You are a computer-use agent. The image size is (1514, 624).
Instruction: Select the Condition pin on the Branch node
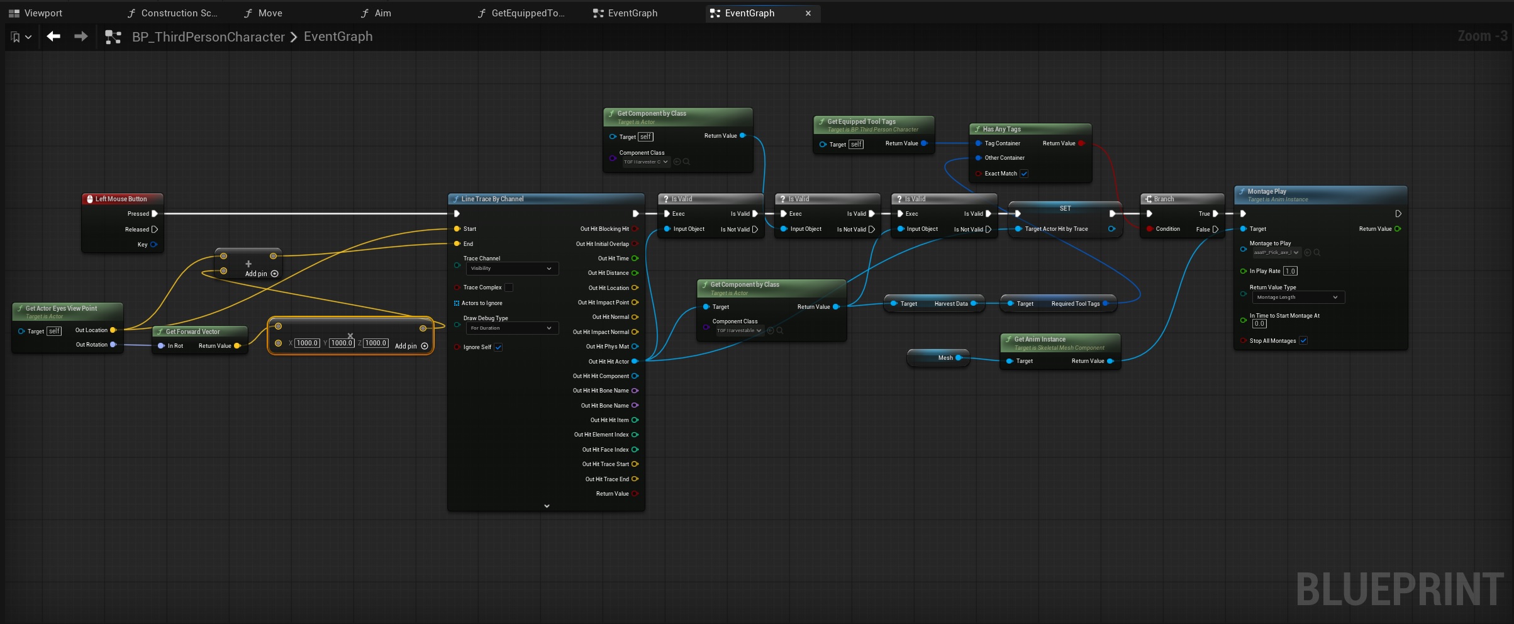[x=1150, y=229]
